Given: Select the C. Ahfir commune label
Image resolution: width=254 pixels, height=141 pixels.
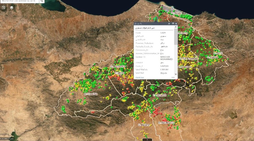Looking at the screenshot, I should click(x=218, y=53).
